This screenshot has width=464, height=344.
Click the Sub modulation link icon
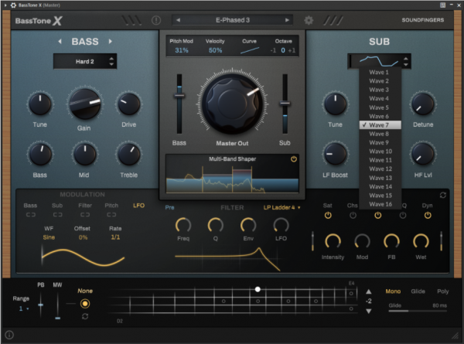57,215
